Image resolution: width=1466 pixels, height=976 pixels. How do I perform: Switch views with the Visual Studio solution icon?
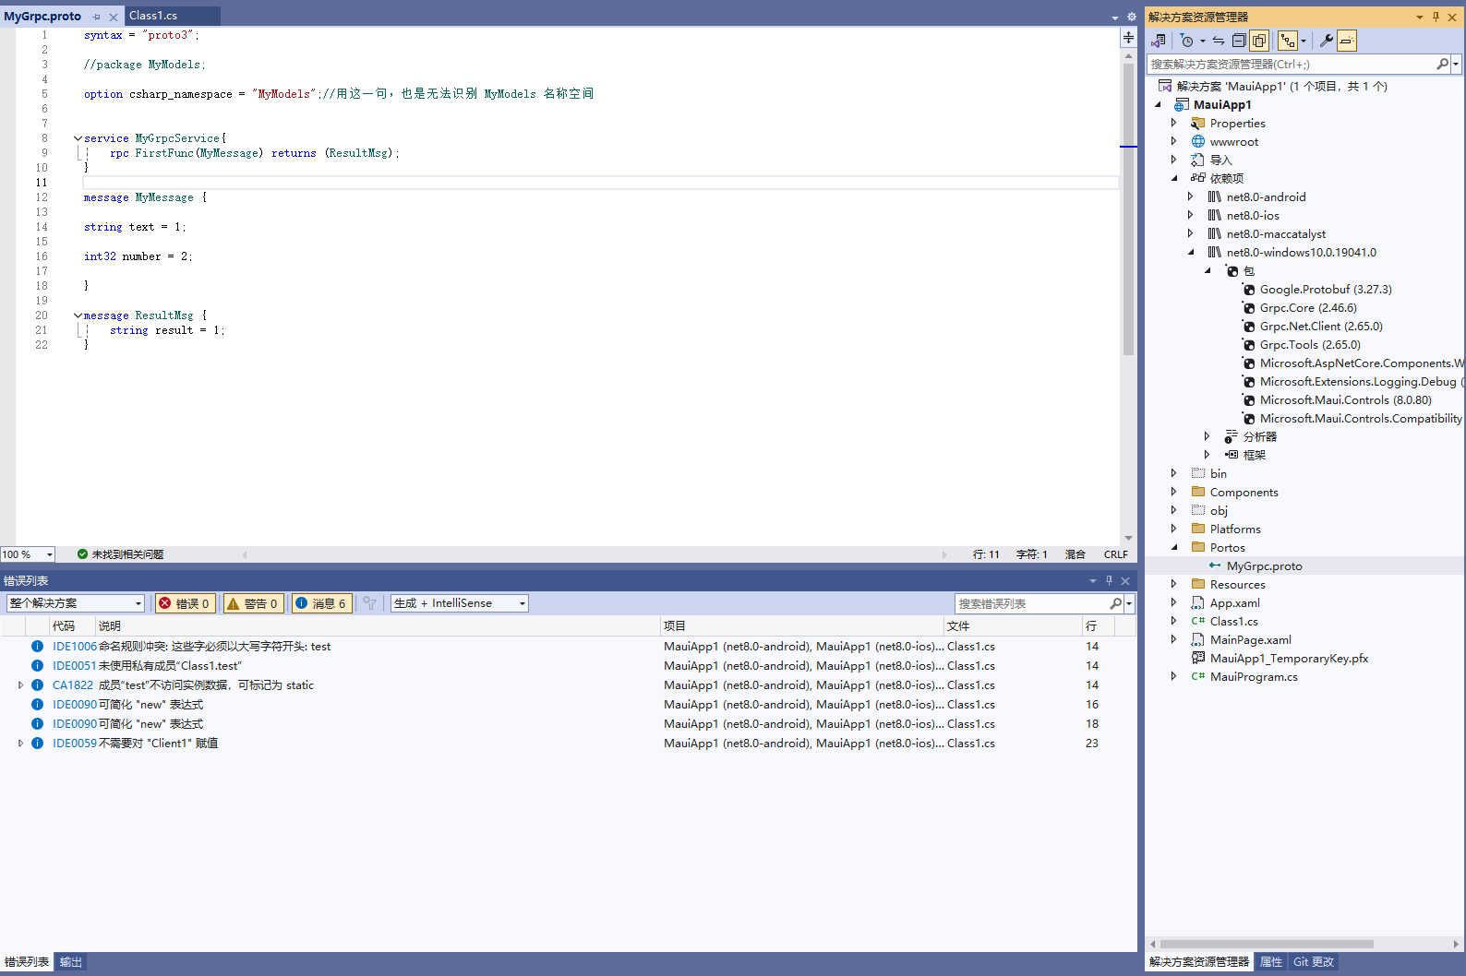coord(1159,41)
